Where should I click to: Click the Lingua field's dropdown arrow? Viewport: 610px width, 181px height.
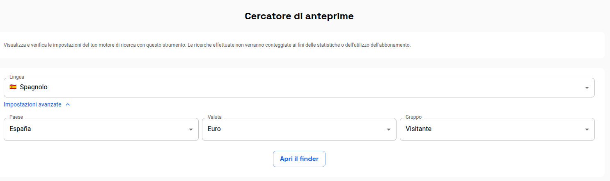[x=587, y=88]
